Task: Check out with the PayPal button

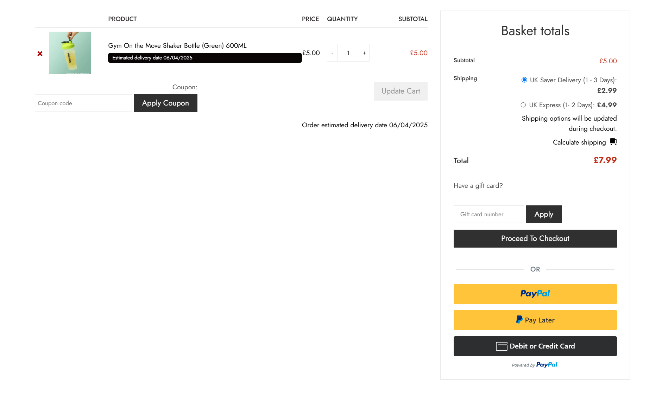Action: 535,294
